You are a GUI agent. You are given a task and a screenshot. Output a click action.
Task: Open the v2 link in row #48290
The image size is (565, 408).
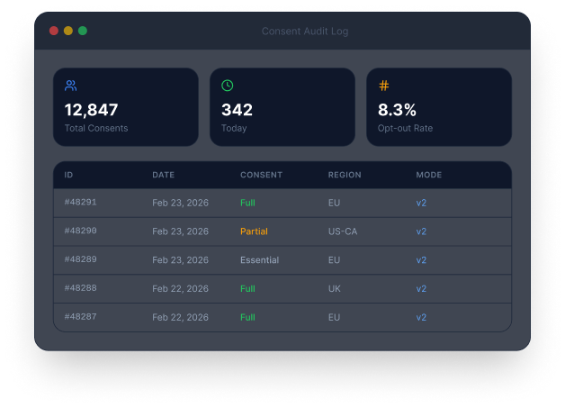click(x=421, y=231)
